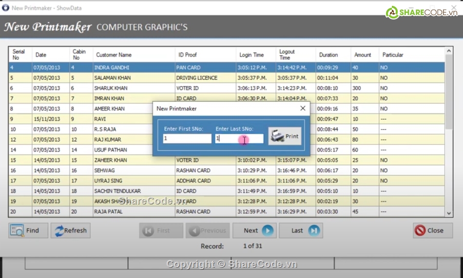Click the Enter Last SNo field
Screen dimensions: 463x278
pyautogui.click(x=239, y=139)
